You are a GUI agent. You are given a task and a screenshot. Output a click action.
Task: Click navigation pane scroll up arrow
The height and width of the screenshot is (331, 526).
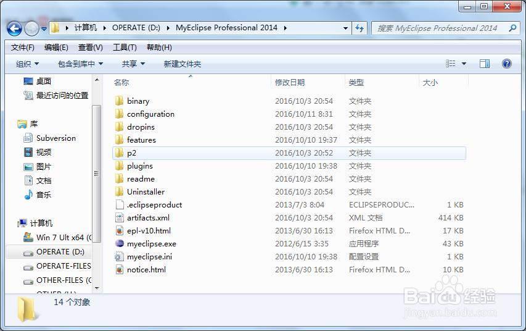coord(97,80)
